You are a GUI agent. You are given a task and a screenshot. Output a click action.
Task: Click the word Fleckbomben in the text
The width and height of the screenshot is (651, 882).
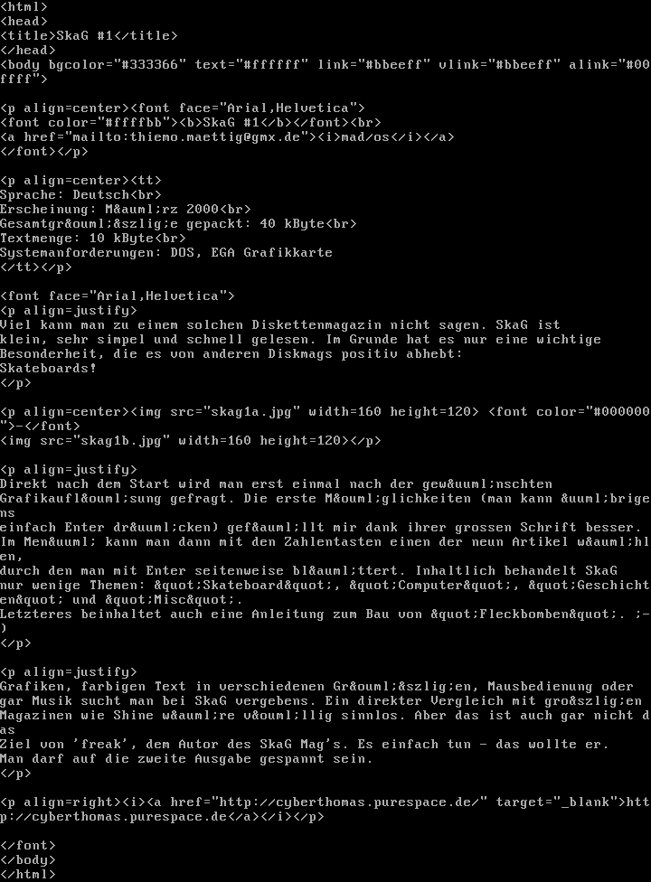click(524, 615)
